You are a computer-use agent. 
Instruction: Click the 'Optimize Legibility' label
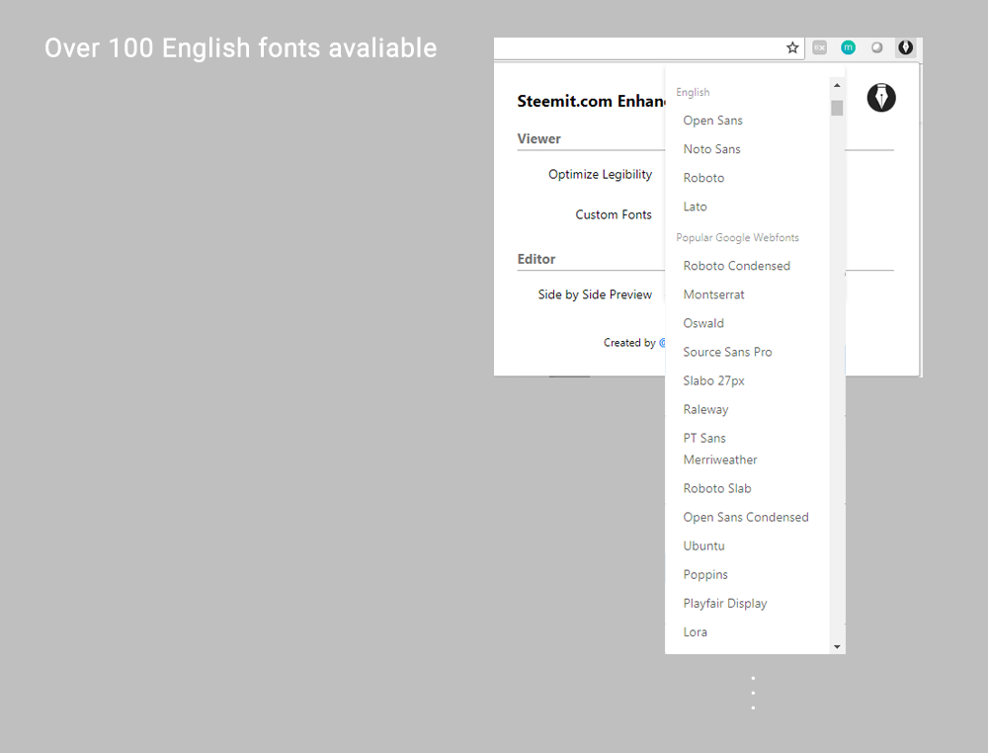tap(600, 175)
